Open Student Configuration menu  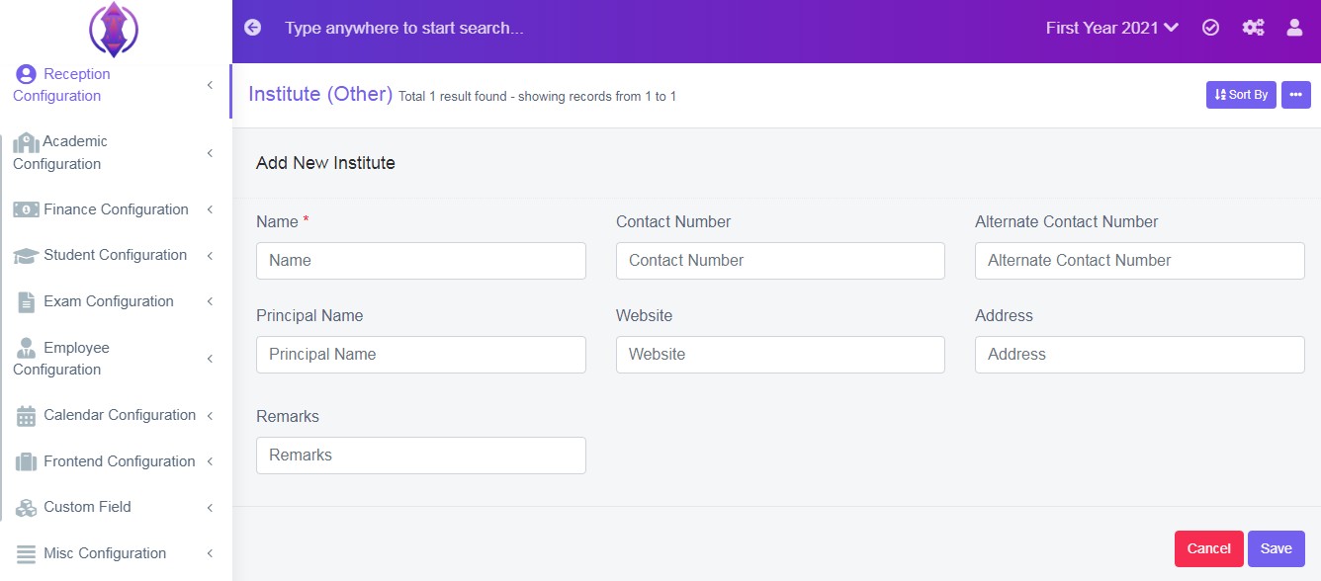[116, 255]
